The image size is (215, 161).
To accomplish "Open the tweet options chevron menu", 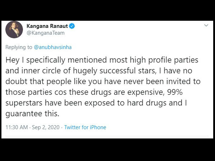I will click(x=206, y=25).
